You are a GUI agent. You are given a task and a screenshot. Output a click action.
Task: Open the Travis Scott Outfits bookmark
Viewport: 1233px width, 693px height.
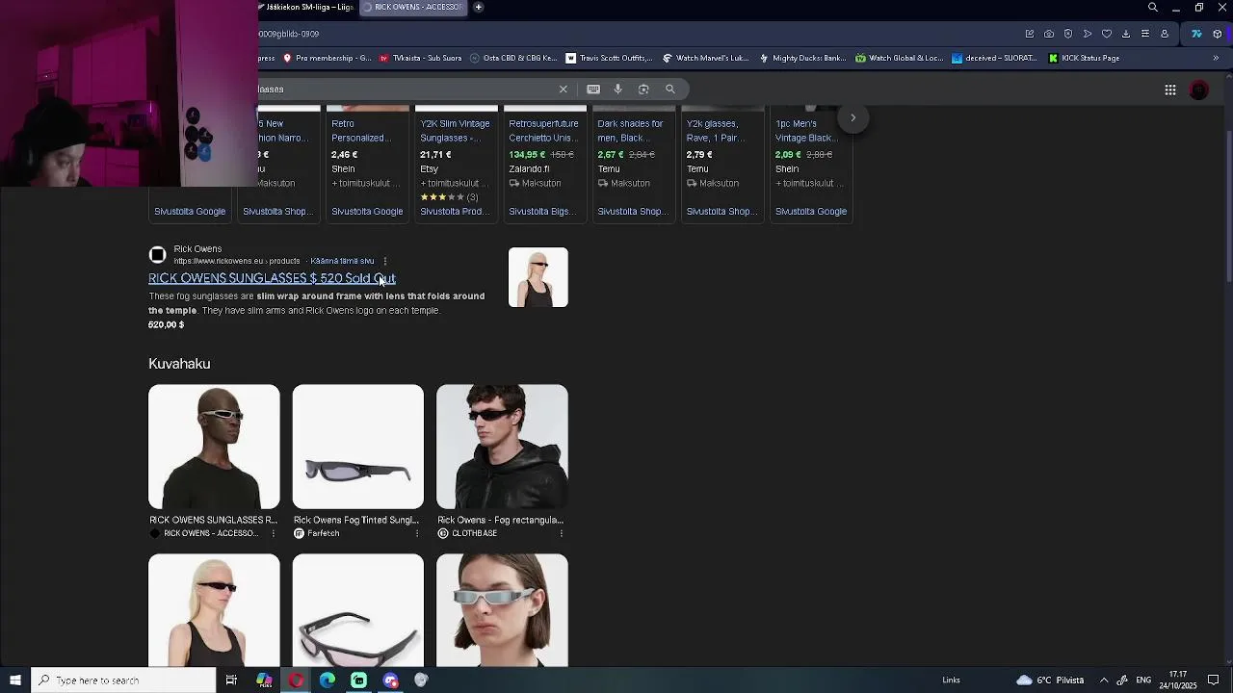pyautogui.click(x=609, y=58)
